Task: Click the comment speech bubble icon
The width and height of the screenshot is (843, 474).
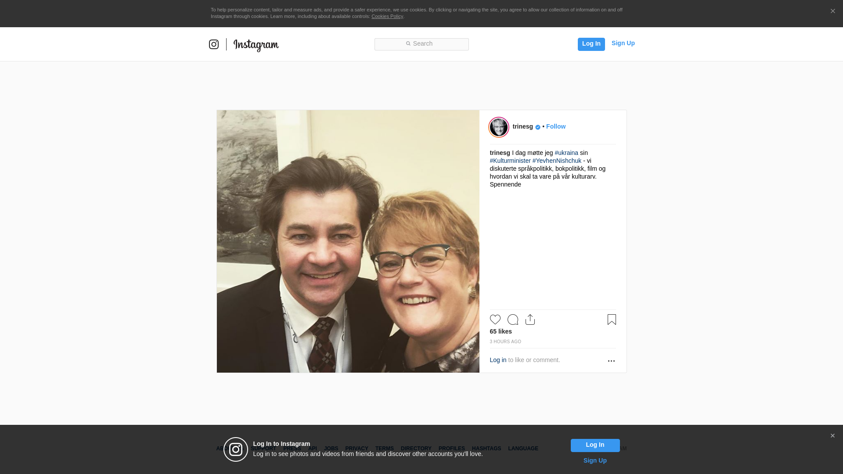Action: (512, 320)
